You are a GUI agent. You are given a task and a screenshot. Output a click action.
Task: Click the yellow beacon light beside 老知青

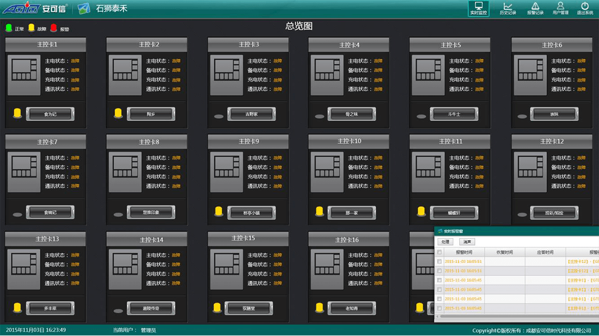coord(319,307)
